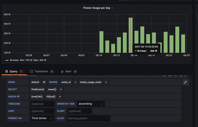Change the = comparison operator
198x127 pixels.
(75, 82)
